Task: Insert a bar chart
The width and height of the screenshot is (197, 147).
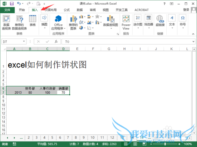Action: tap(89, 17)
